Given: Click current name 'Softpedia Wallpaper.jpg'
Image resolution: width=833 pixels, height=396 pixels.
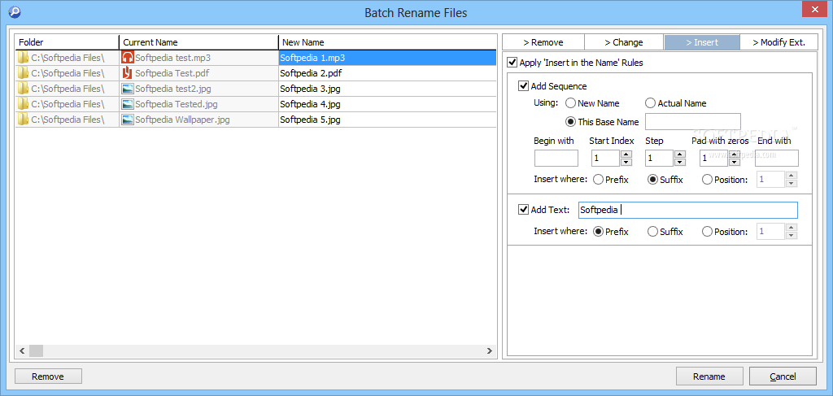Looking at the screenshot, I should pyautogui.click(x=183, y=120).
